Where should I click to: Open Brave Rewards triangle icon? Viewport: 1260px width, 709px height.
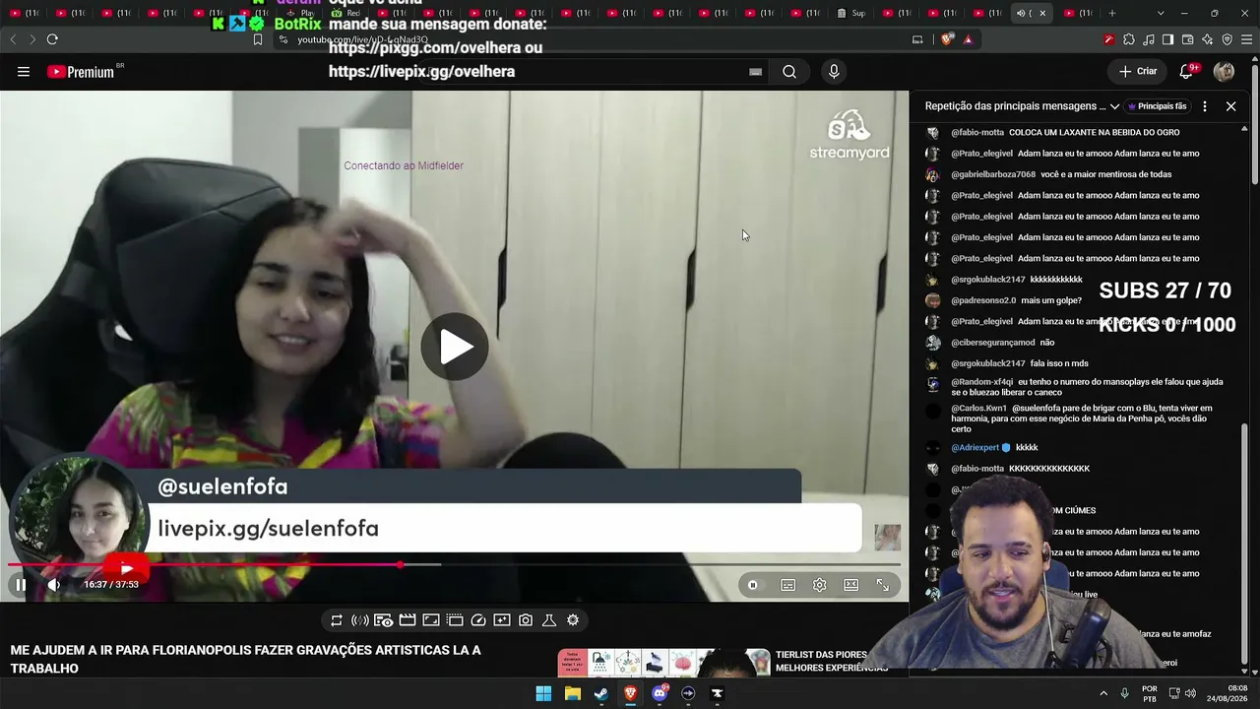coord(968,39)
